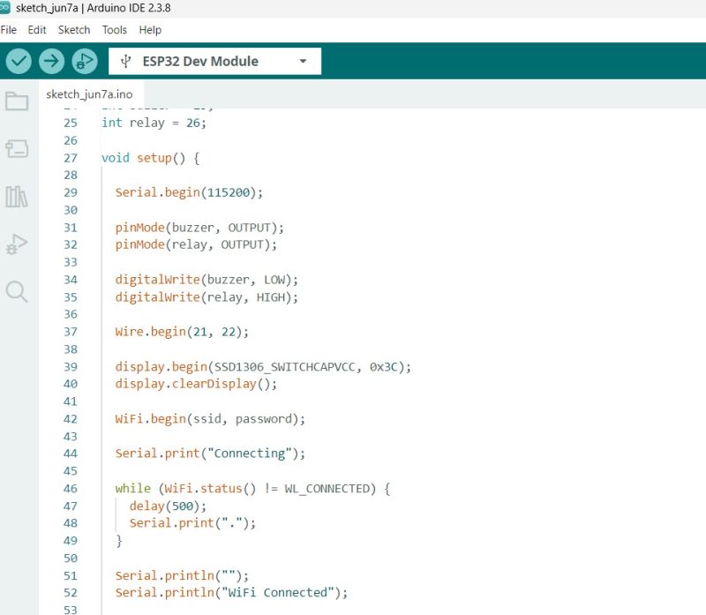Open the File menu

pos(9,30)
